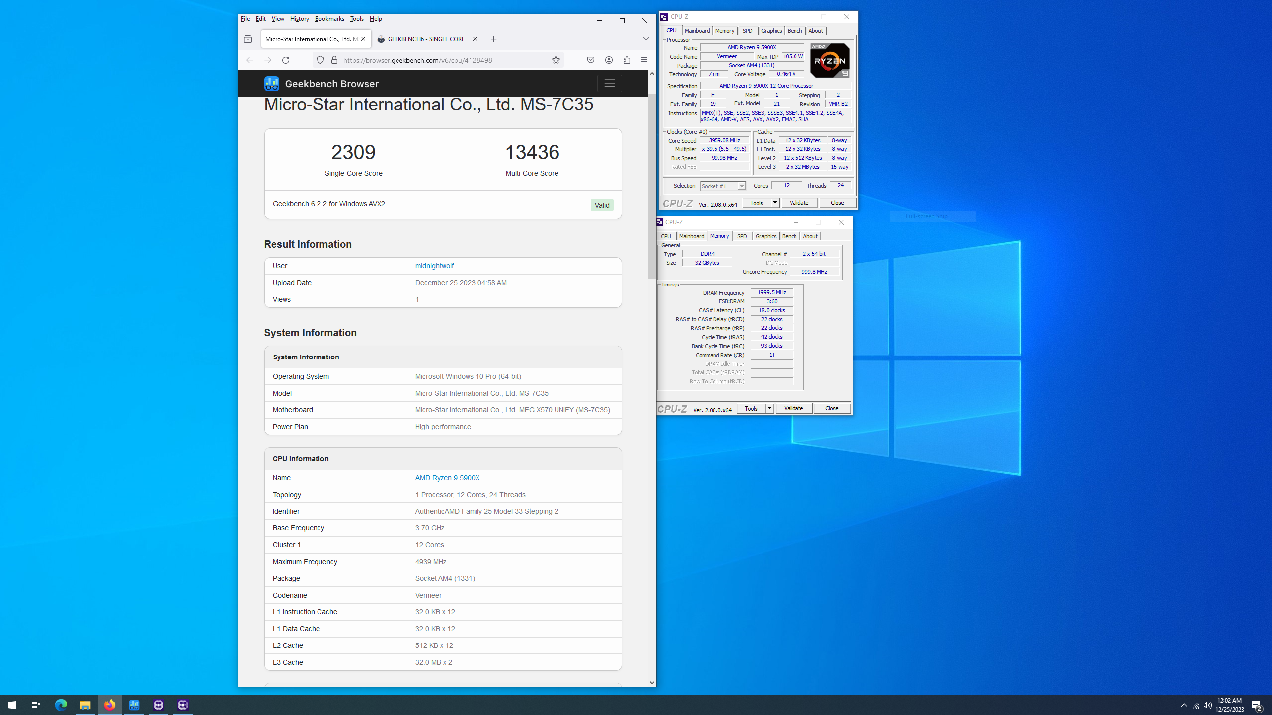
Task: Click the Firefox forward arrow button
Action: 268,60
